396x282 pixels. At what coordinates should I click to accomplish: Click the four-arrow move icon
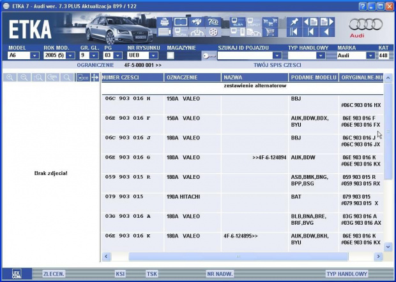pos(95,78)
